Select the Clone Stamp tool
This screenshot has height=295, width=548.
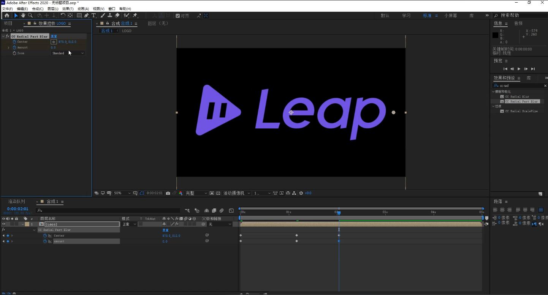(x=110, y=16)
